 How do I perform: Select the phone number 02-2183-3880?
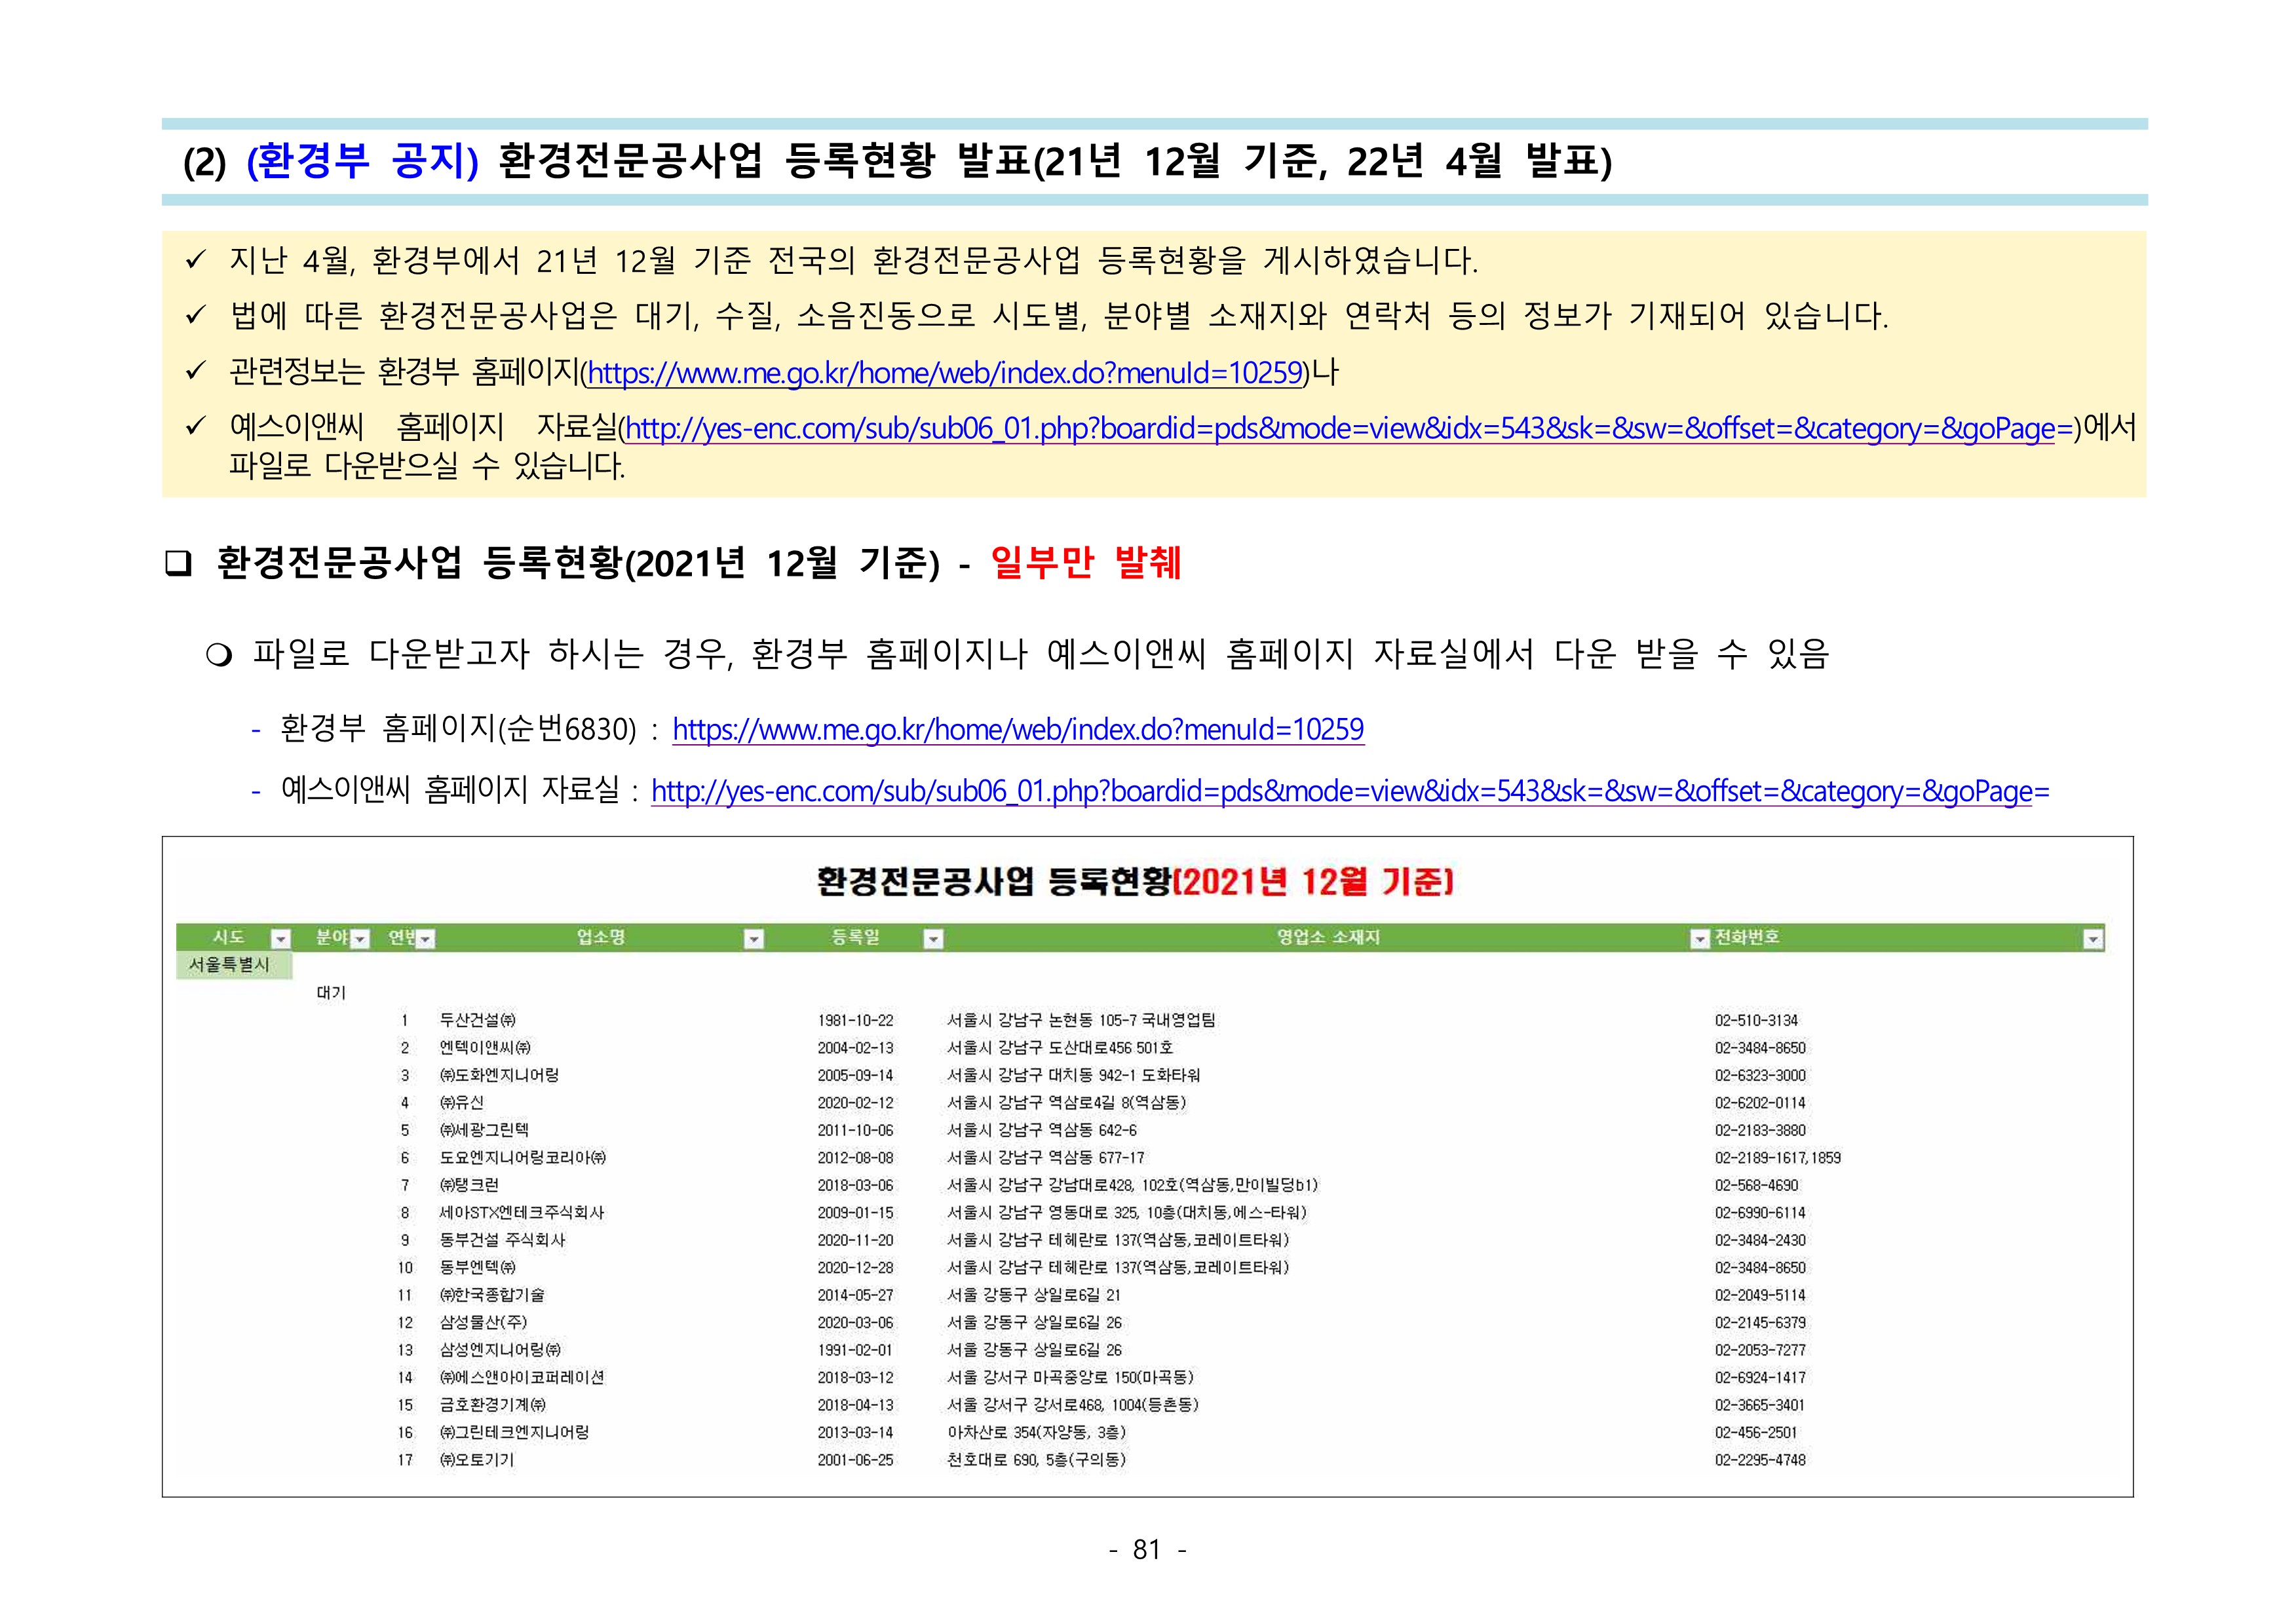pyautogui.click(x=1760, y=1131)
